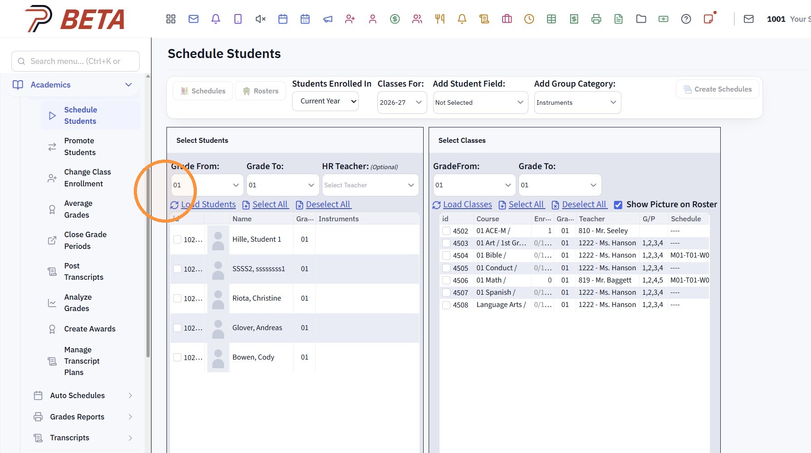Click the Schedules button
The height and width of the screenshot is (453, 811).
pos(203,91)
